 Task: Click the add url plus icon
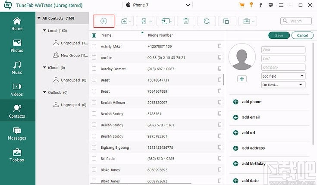pos(236,133)
